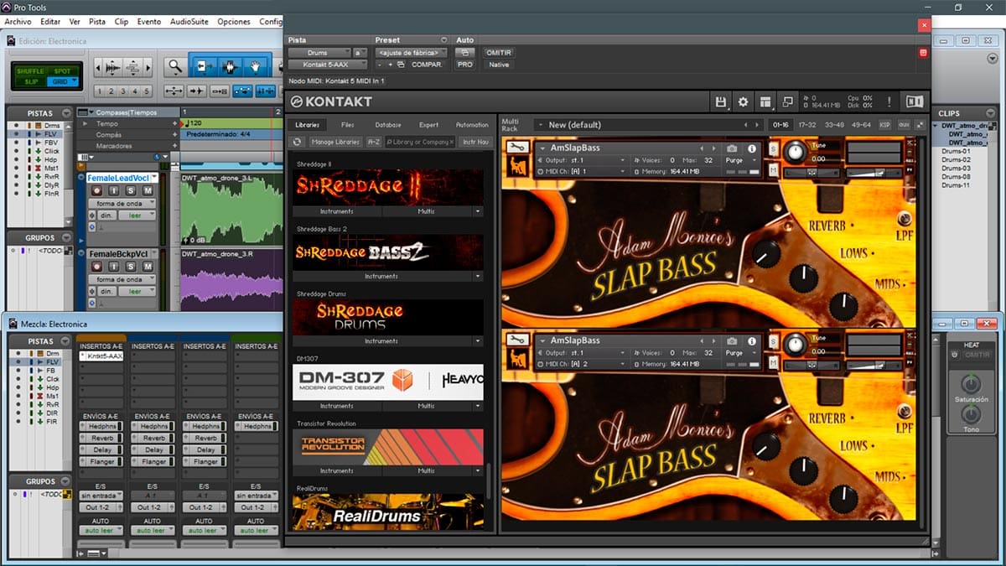Image resolution: width=1006 pixels, height=566 pixels.
Task: Click the Kontakt logo
Action: pyautogui.click(x=330, y=101)
